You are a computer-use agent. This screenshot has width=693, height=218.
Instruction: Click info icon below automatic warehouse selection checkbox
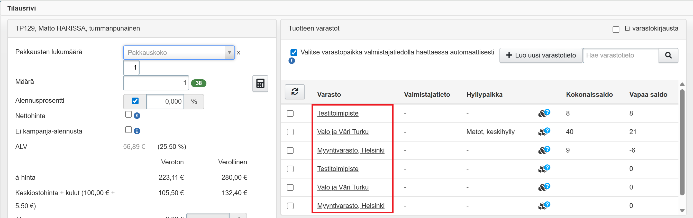tap(291, 61)
